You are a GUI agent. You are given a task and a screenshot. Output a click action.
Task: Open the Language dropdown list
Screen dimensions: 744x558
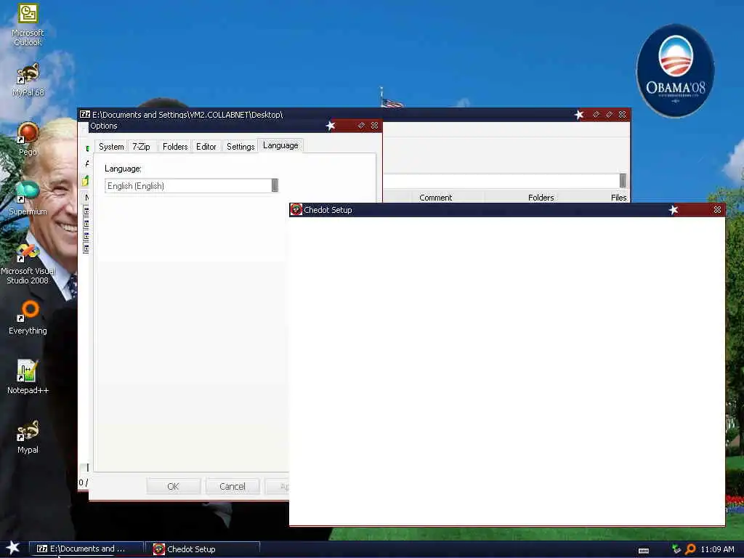click(274, 185)
